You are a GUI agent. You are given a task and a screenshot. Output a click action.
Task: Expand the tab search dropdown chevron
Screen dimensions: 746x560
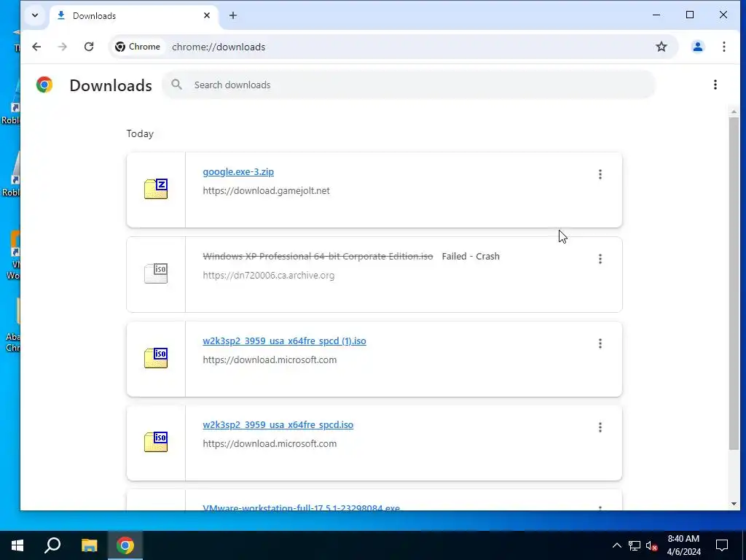(35, 15)
